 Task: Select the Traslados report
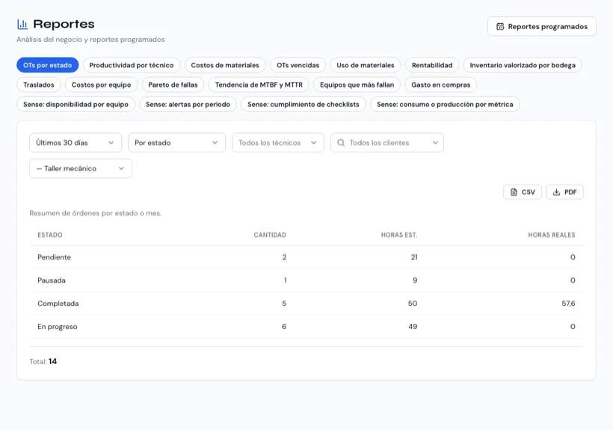point(39,85)
